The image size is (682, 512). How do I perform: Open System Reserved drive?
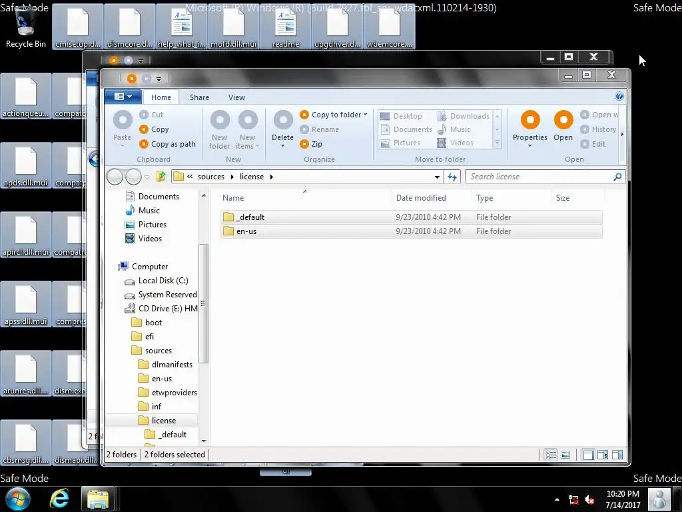(161, 294)
